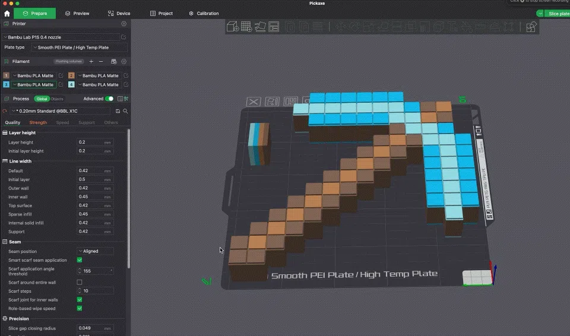Open the Assembly view icon
Screen dimensions: 570x336
(531, 27)
